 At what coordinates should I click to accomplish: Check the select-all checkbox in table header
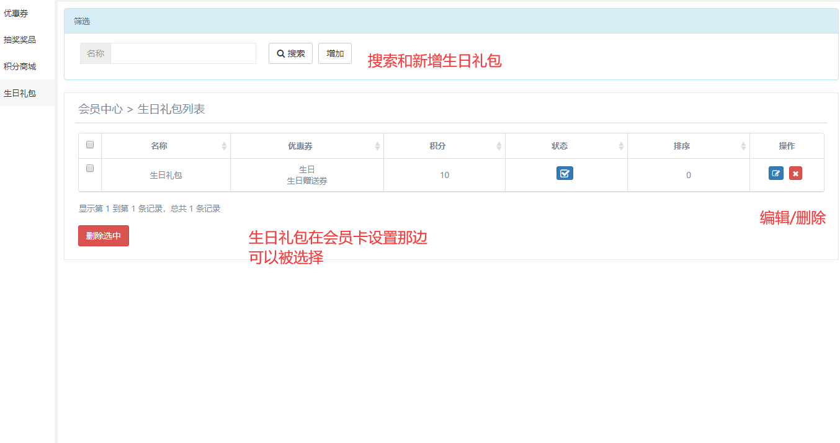click(90, 145)
